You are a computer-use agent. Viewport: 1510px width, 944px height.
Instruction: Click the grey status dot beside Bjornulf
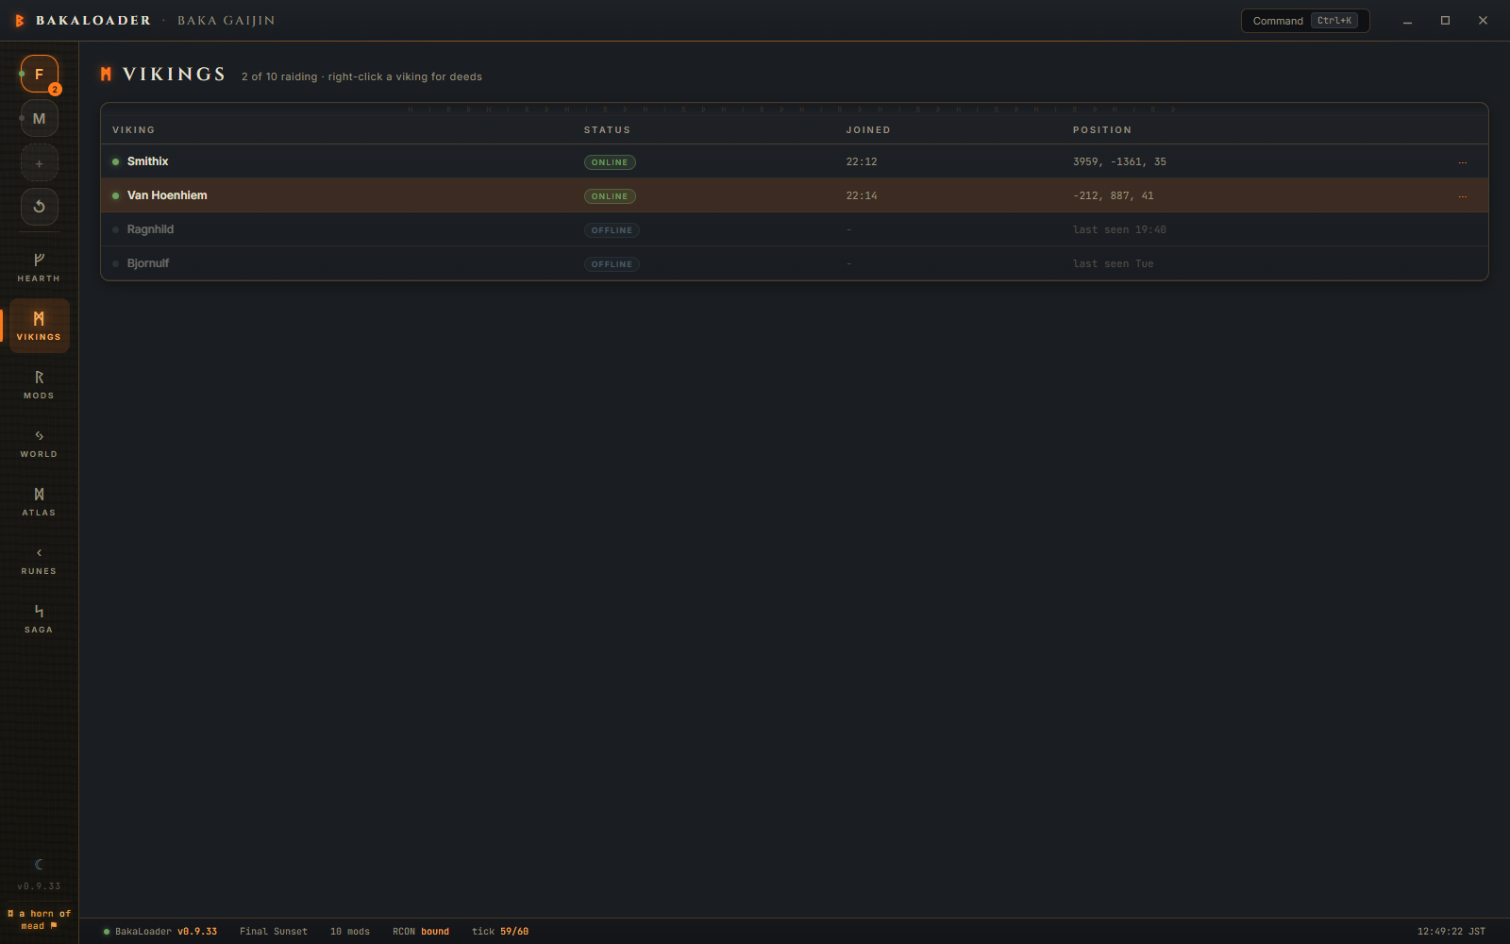(x=116, y=263)
